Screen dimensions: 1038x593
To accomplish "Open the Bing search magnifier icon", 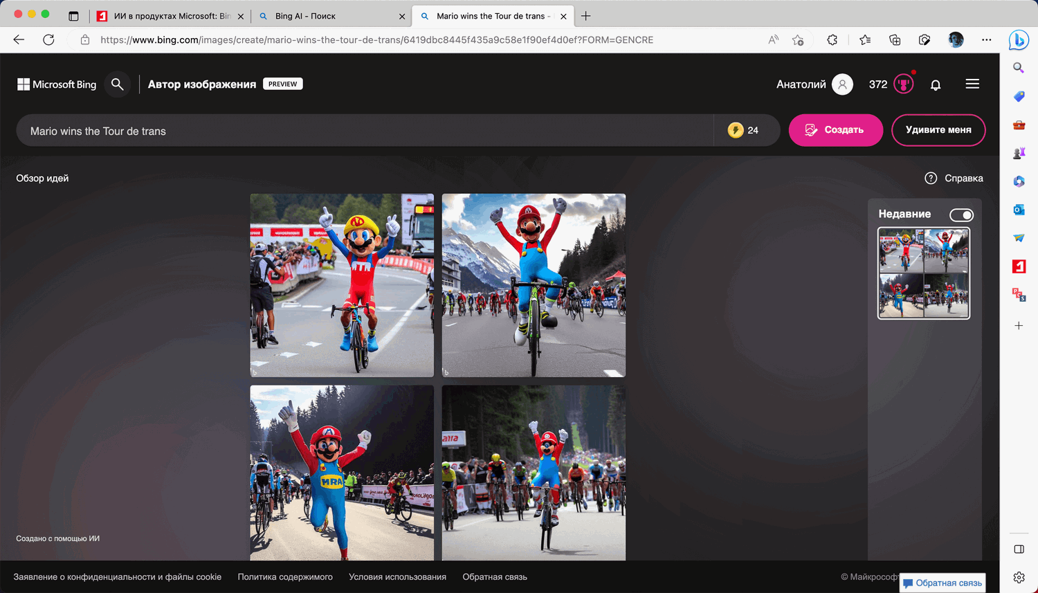I will click(118, 84).
